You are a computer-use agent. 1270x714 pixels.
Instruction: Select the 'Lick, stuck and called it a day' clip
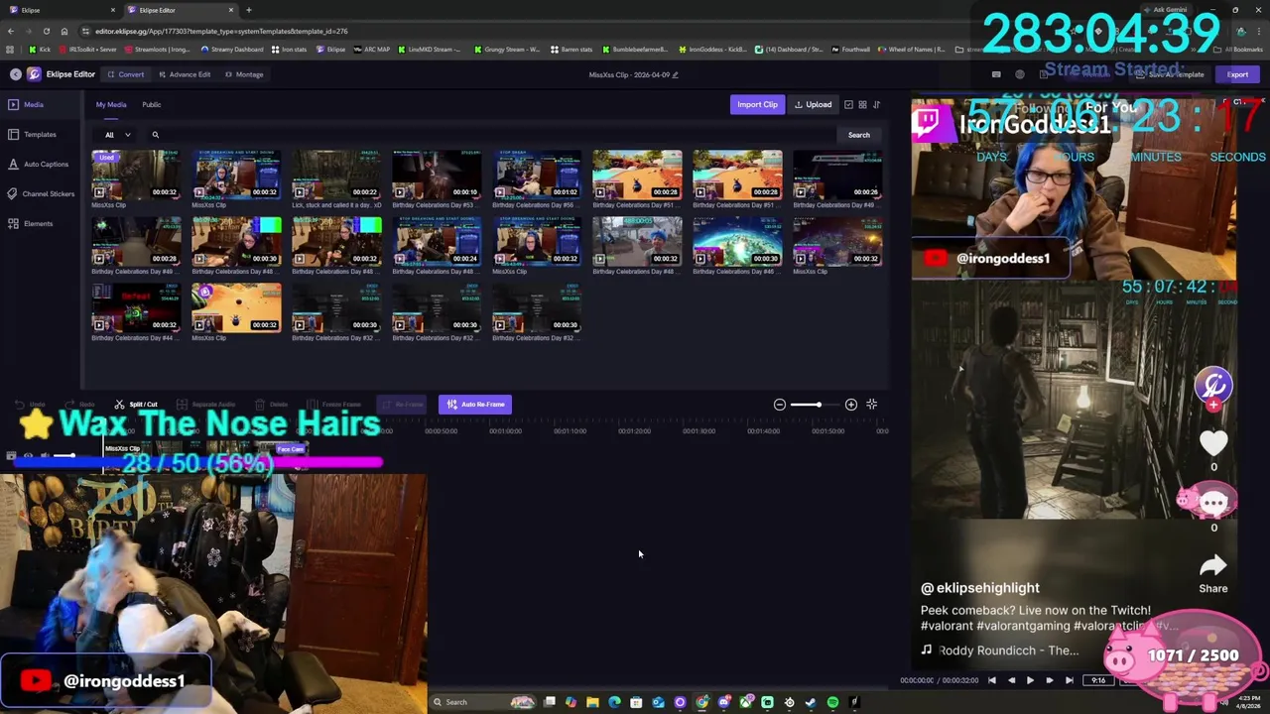click(x=336, y=174)
